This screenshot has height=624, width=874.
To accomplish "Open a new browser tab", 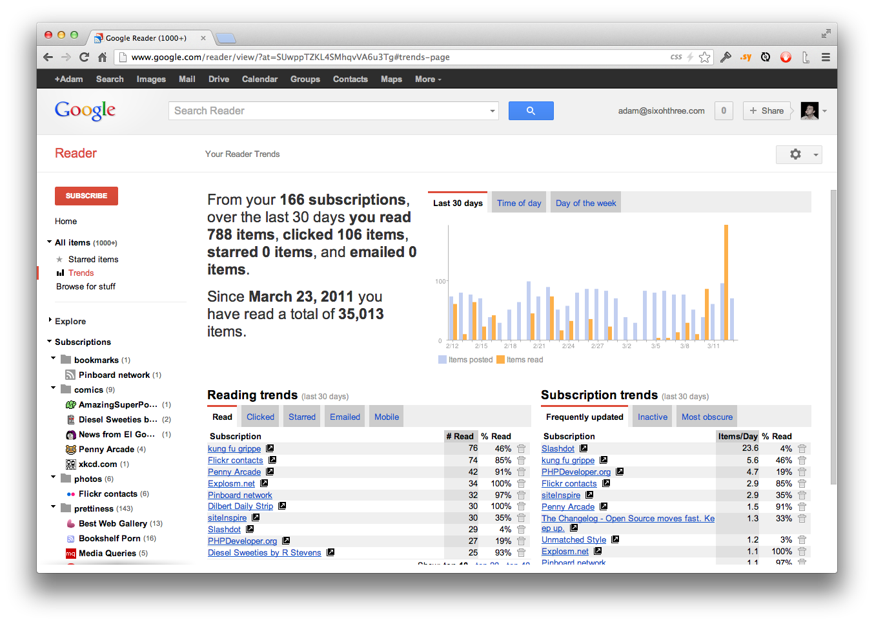I will pos(225,38).
